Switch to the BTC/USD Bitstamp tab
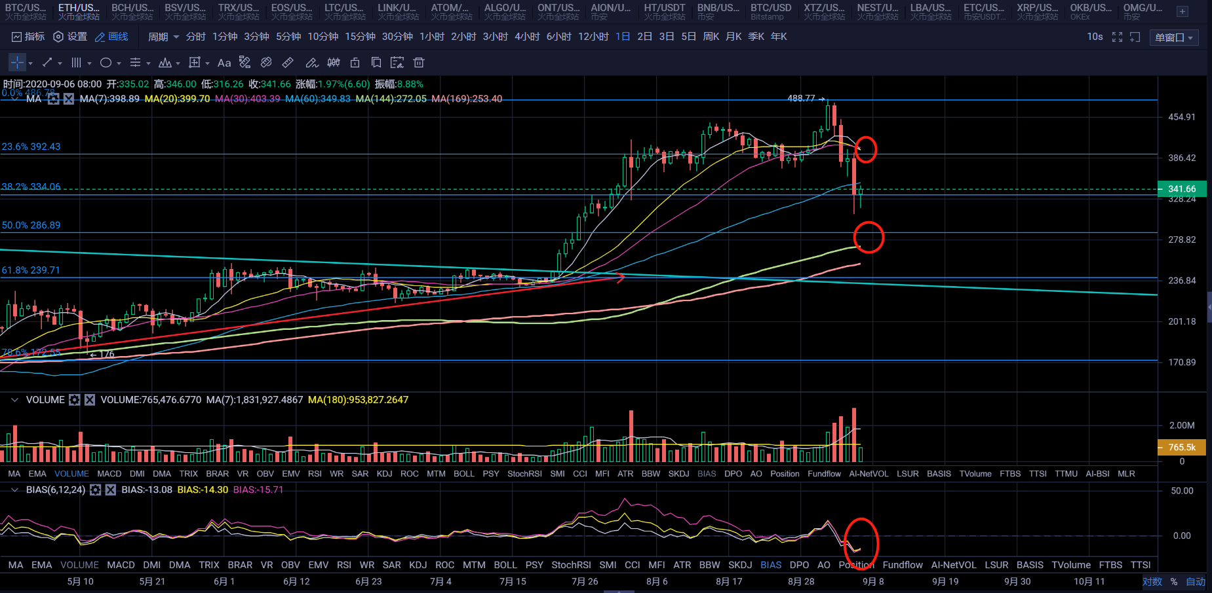The height and width of the screenshot is (593, 1212). [x=770, y=12]
